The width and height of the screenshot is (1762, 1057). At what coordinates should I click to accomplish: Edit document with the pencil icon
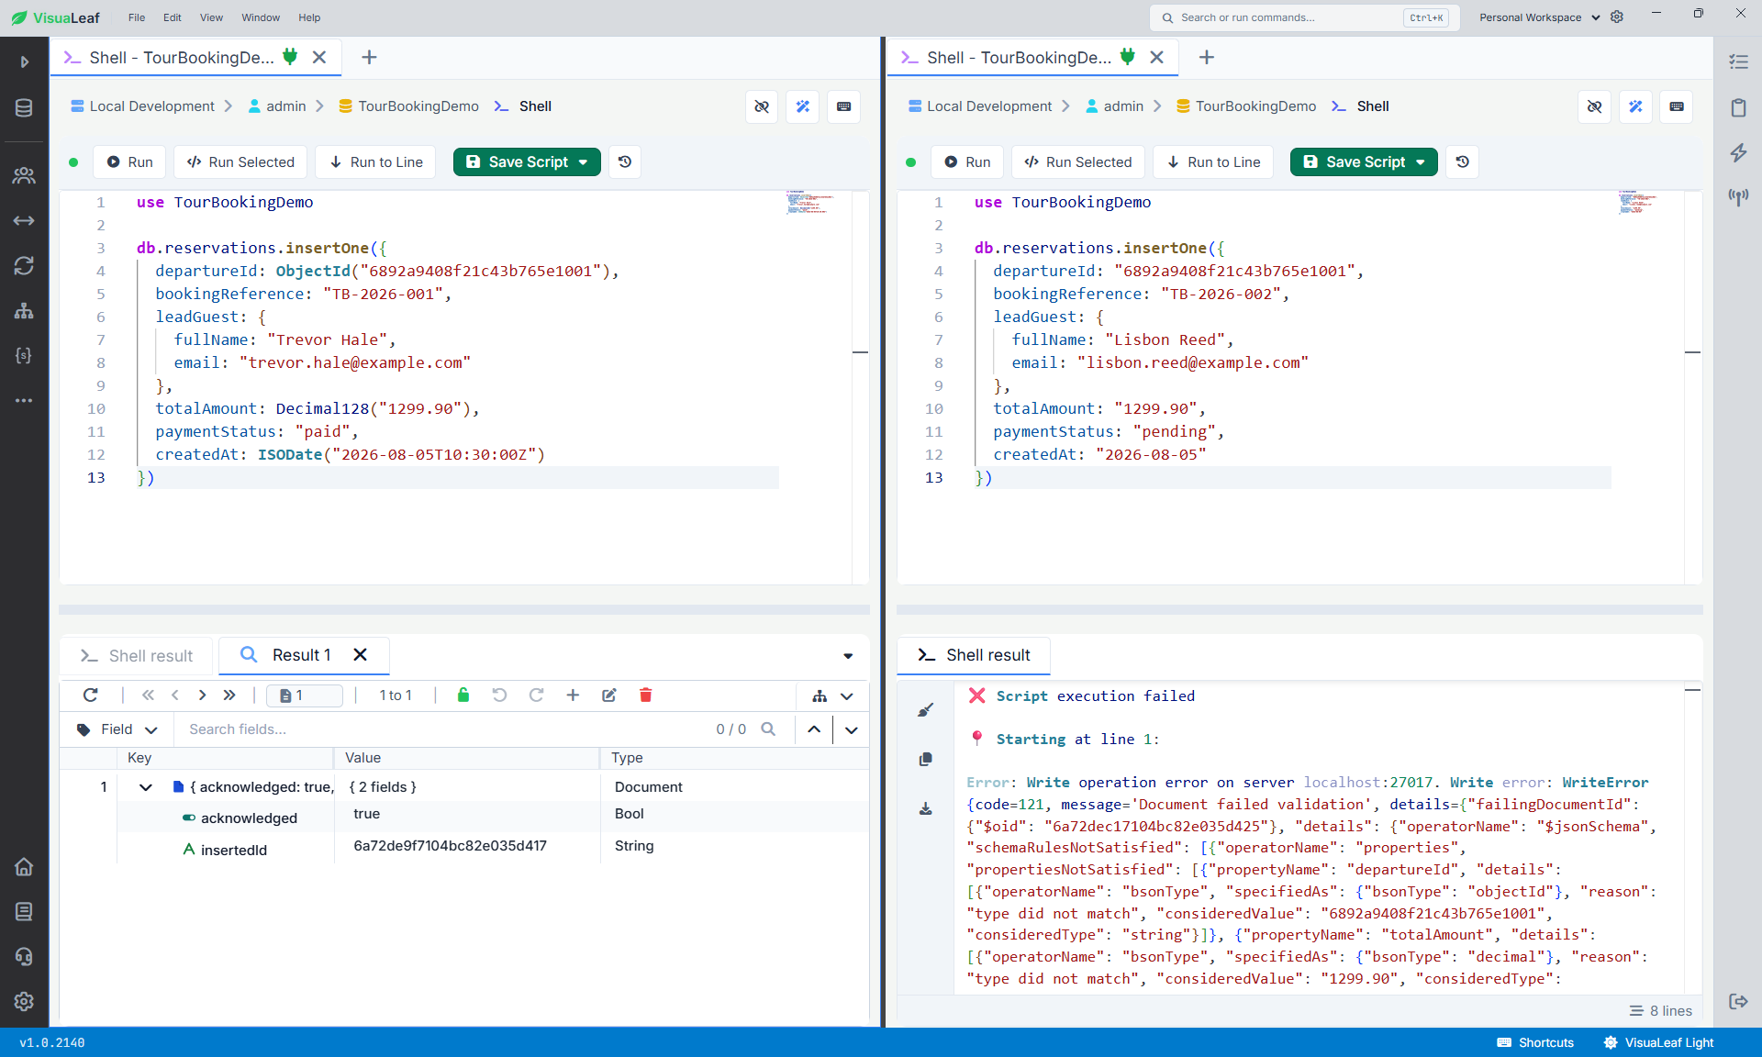pos(609,695)
